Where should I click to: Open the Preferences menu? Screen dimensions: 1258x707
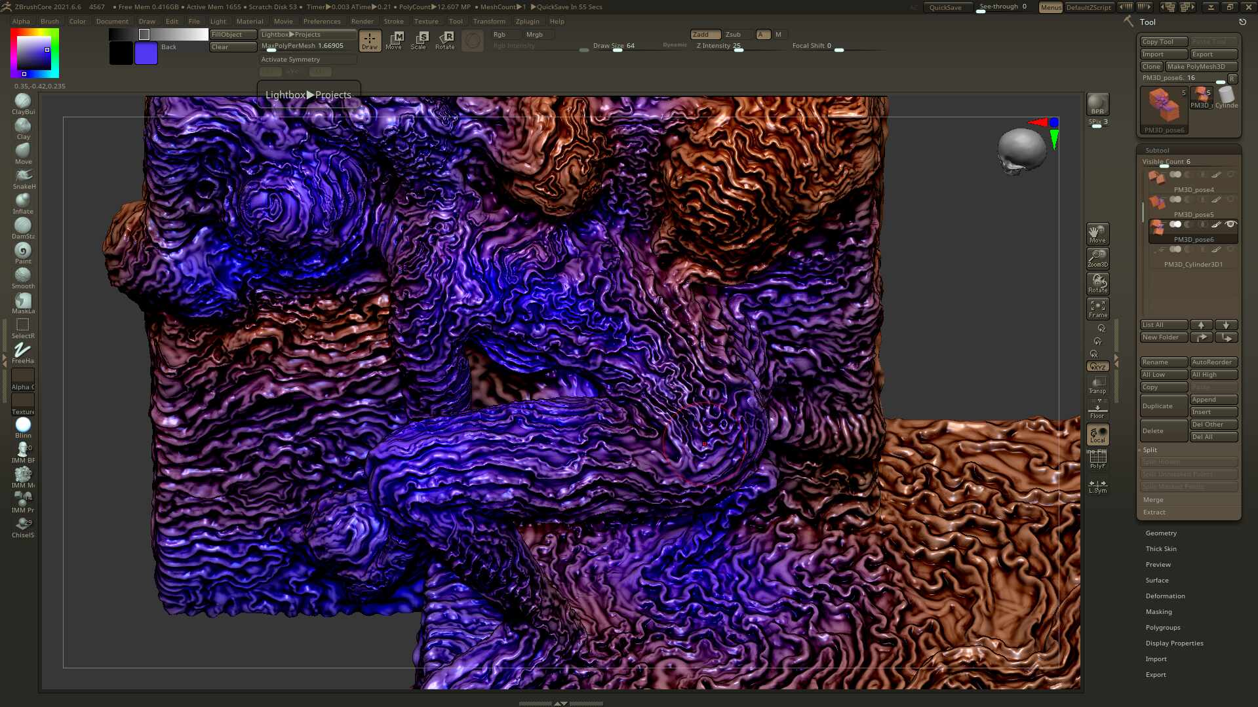322,21
